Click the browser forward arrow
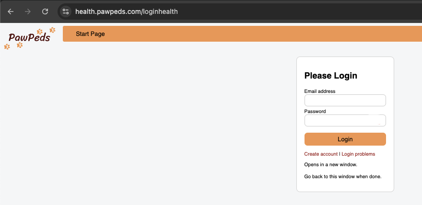The image size is (422, 205). click(x=28, y=11)
